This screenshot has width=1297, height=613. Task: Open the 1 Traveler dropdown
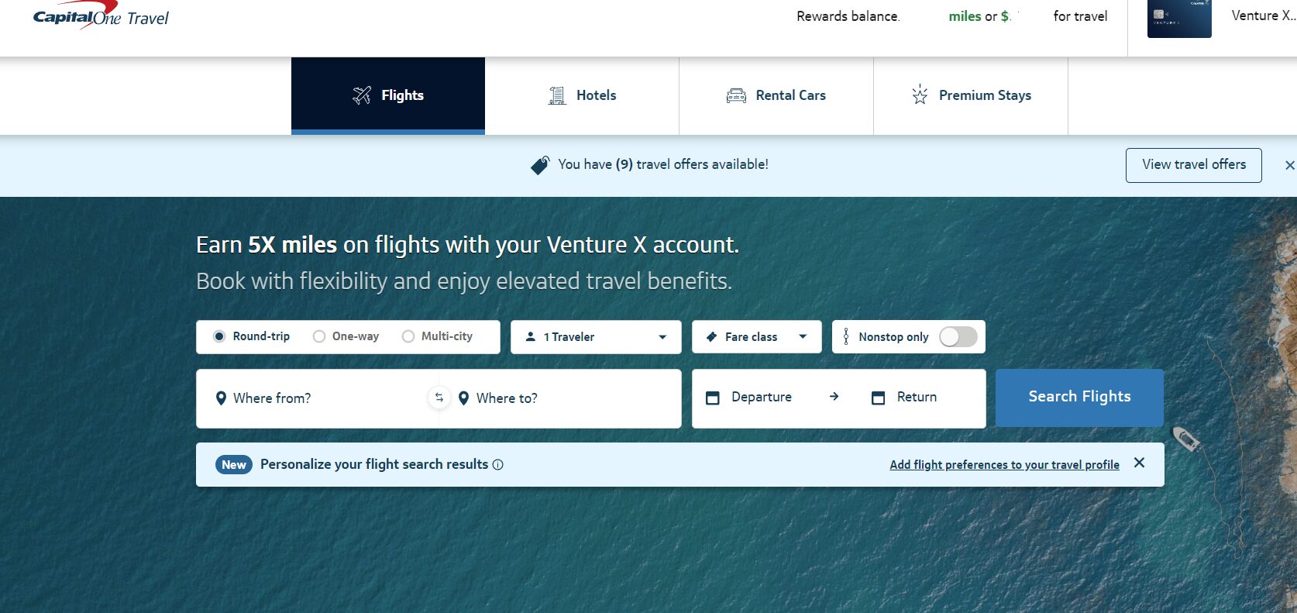[x=595, y=337]
